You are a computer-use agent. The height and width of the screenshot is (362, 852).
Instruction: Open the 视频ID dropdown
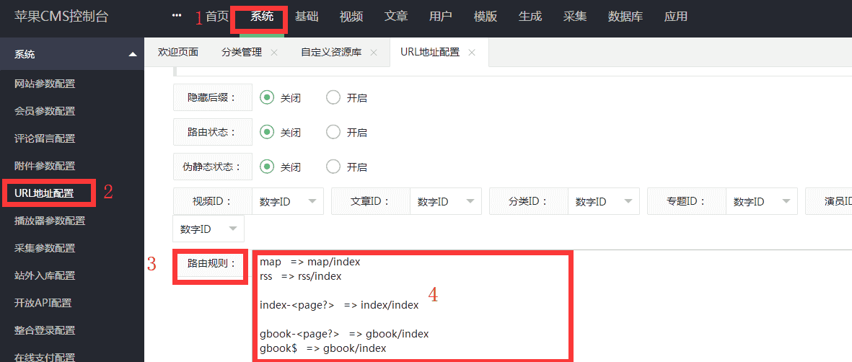point(288,201)
